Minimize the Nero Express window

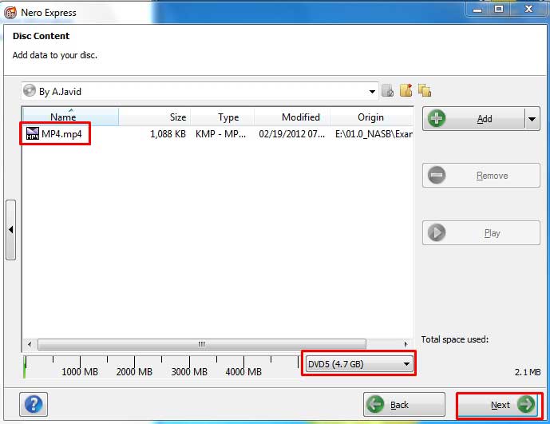477,10
